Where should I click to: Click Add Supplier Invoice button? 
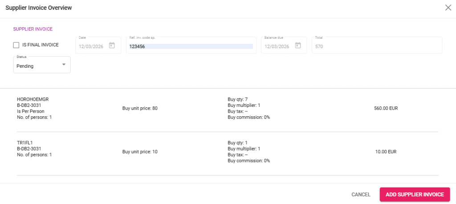pos(415,194)
